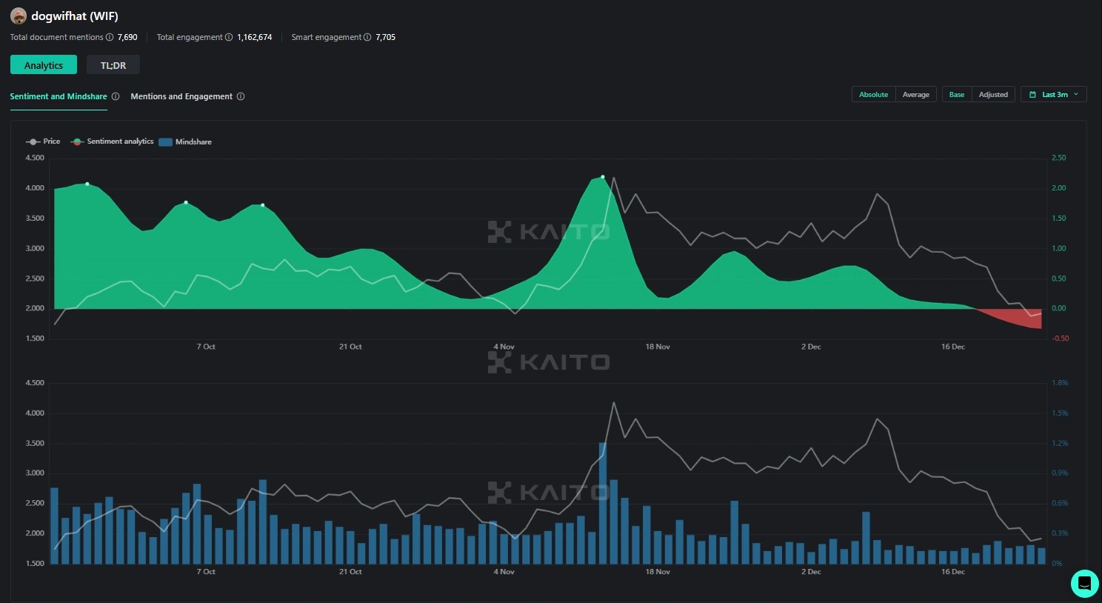The width and height of the screenshot is (1102, 603).
Task: Open the chat support widget icon
Action: click(1084, 584)
